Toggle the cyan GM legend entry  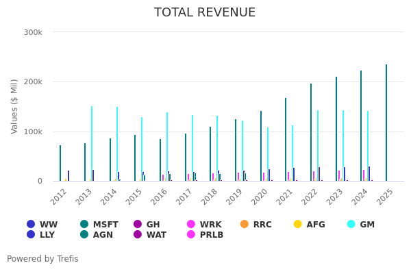pos(351,225)
